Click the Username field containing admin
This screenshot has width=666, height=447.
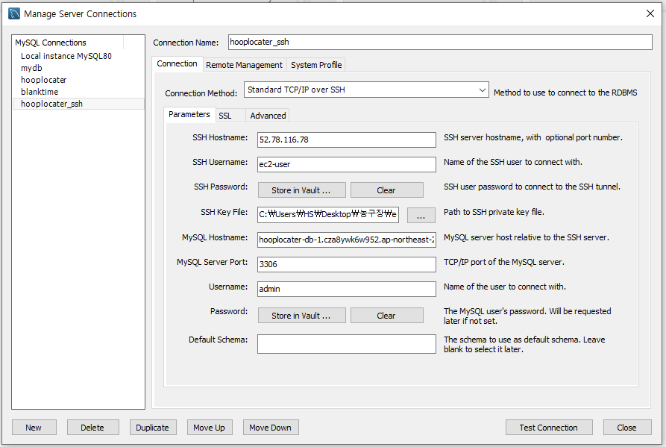coord(347,289)
